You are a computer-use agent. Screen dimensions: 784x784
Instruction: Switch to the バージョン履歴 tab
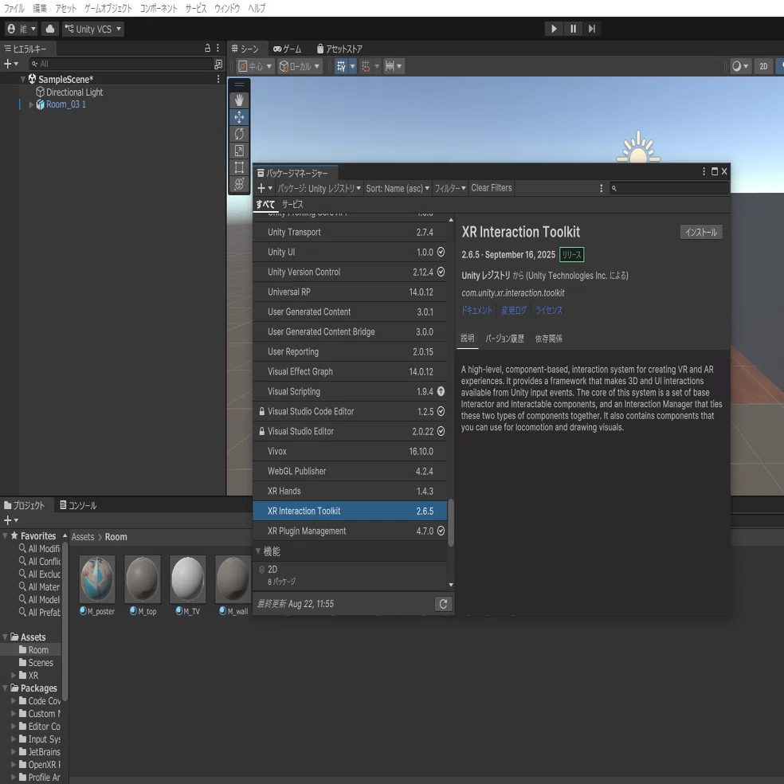click(x=504, y=339)
